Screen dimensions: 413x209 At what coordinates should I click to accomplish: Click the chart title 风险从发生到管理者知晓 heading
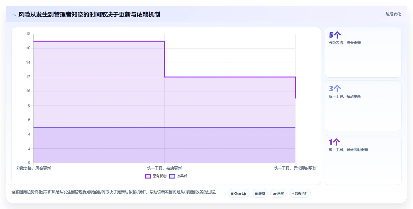click(89, 14)
